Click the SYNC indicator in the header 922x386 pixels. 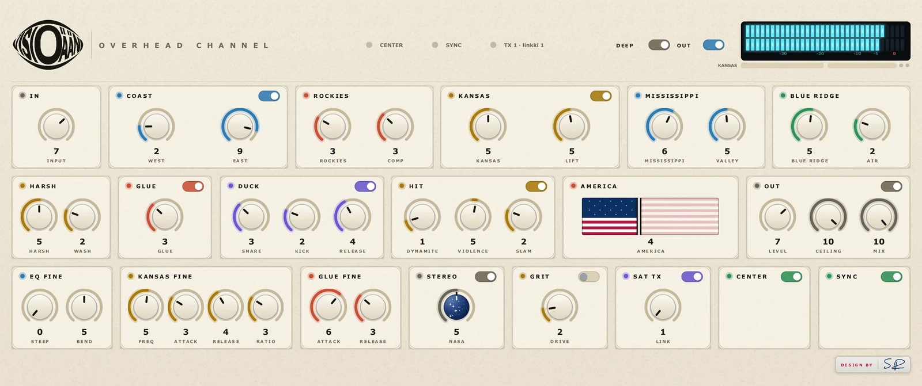tap(447, 45)
